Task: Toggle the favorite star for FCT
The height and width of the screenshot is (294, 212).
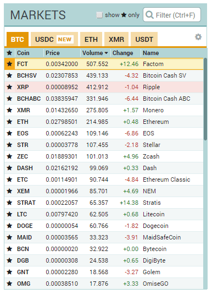Action: 9,64
